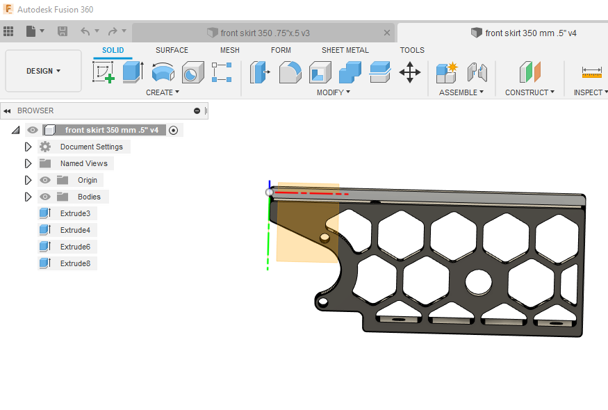The height and width of the screenshot is (410, 608).
Task: Close the front skirt .75"x.5 v3 tab
Action: click(x=386, y=33)
